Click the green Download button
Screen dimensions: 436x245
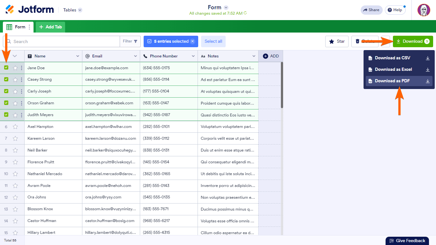point(413,41)
